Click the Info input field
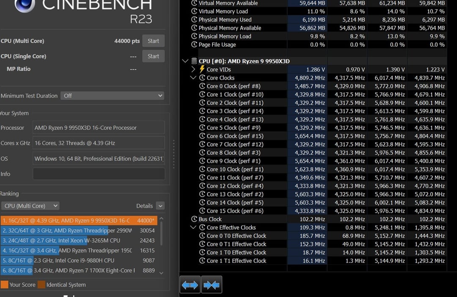 99,174
